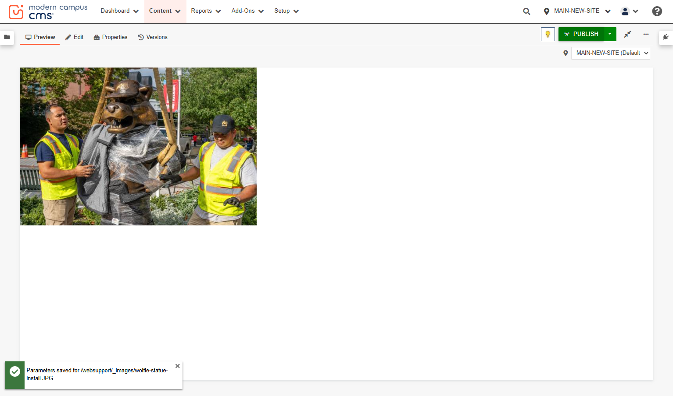Image resolution: width=673 pixels, height=396 pixels.
Task: Open the more actions ellipsis menu
Action: [x=646, y=34]
